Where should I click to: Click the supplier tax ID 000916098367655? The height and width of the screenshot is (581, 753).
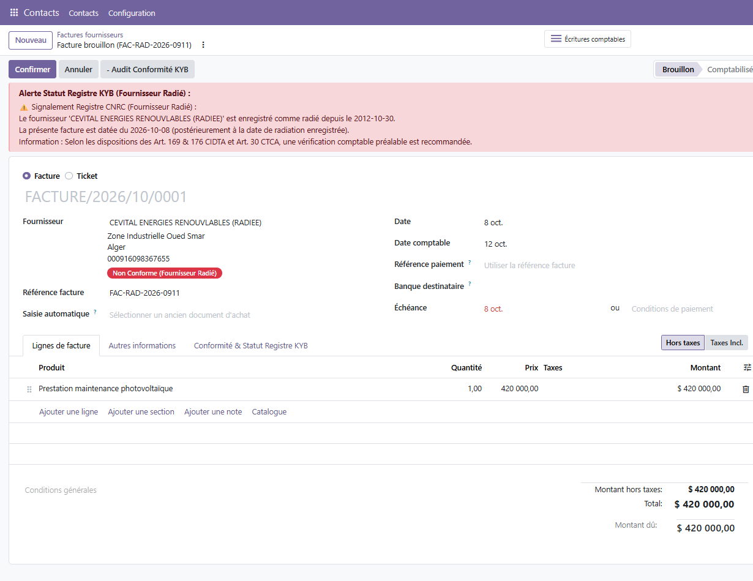(138, 258)
